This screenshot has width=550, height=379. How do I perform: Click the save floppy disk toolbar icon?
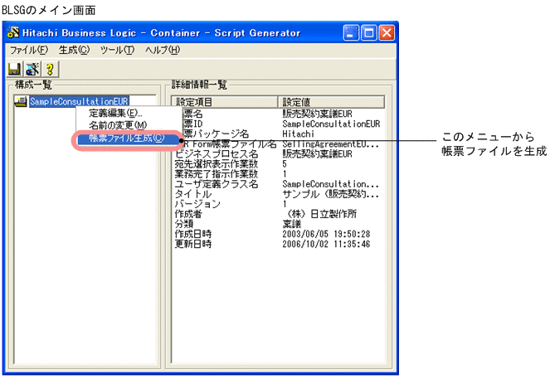point(14,69)
